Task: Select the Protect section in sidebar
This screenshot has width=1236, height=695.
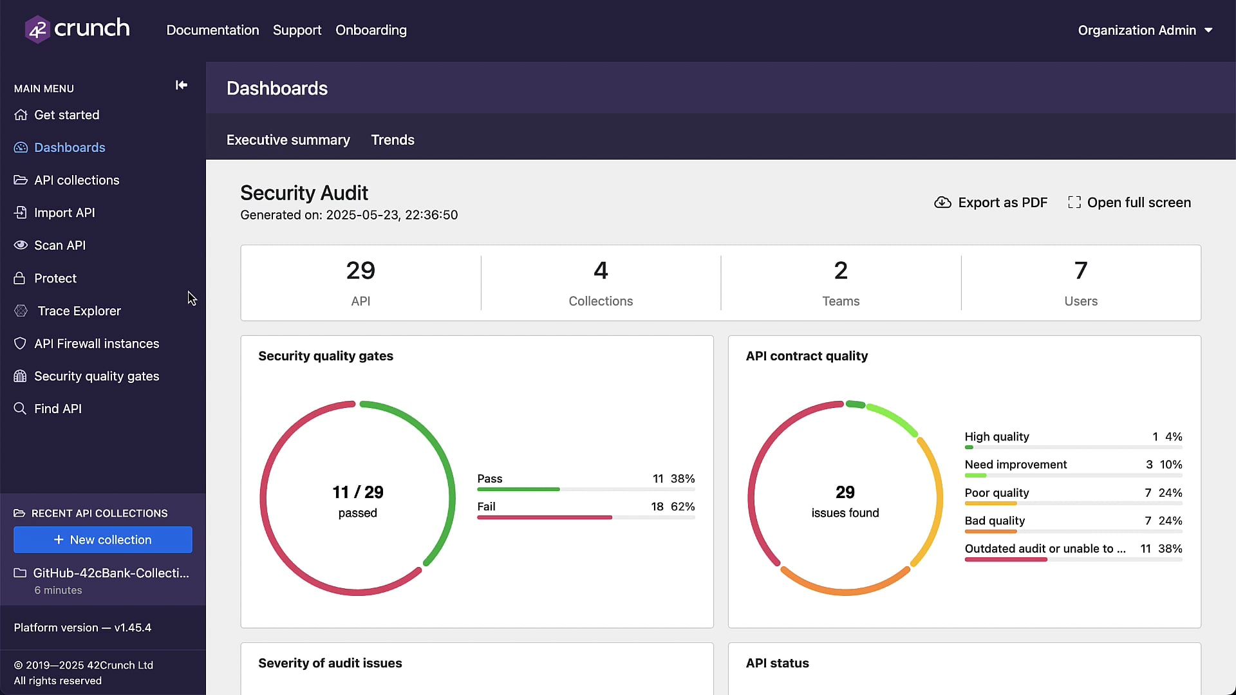Action: pyautogui.click(x=55, y=278)
